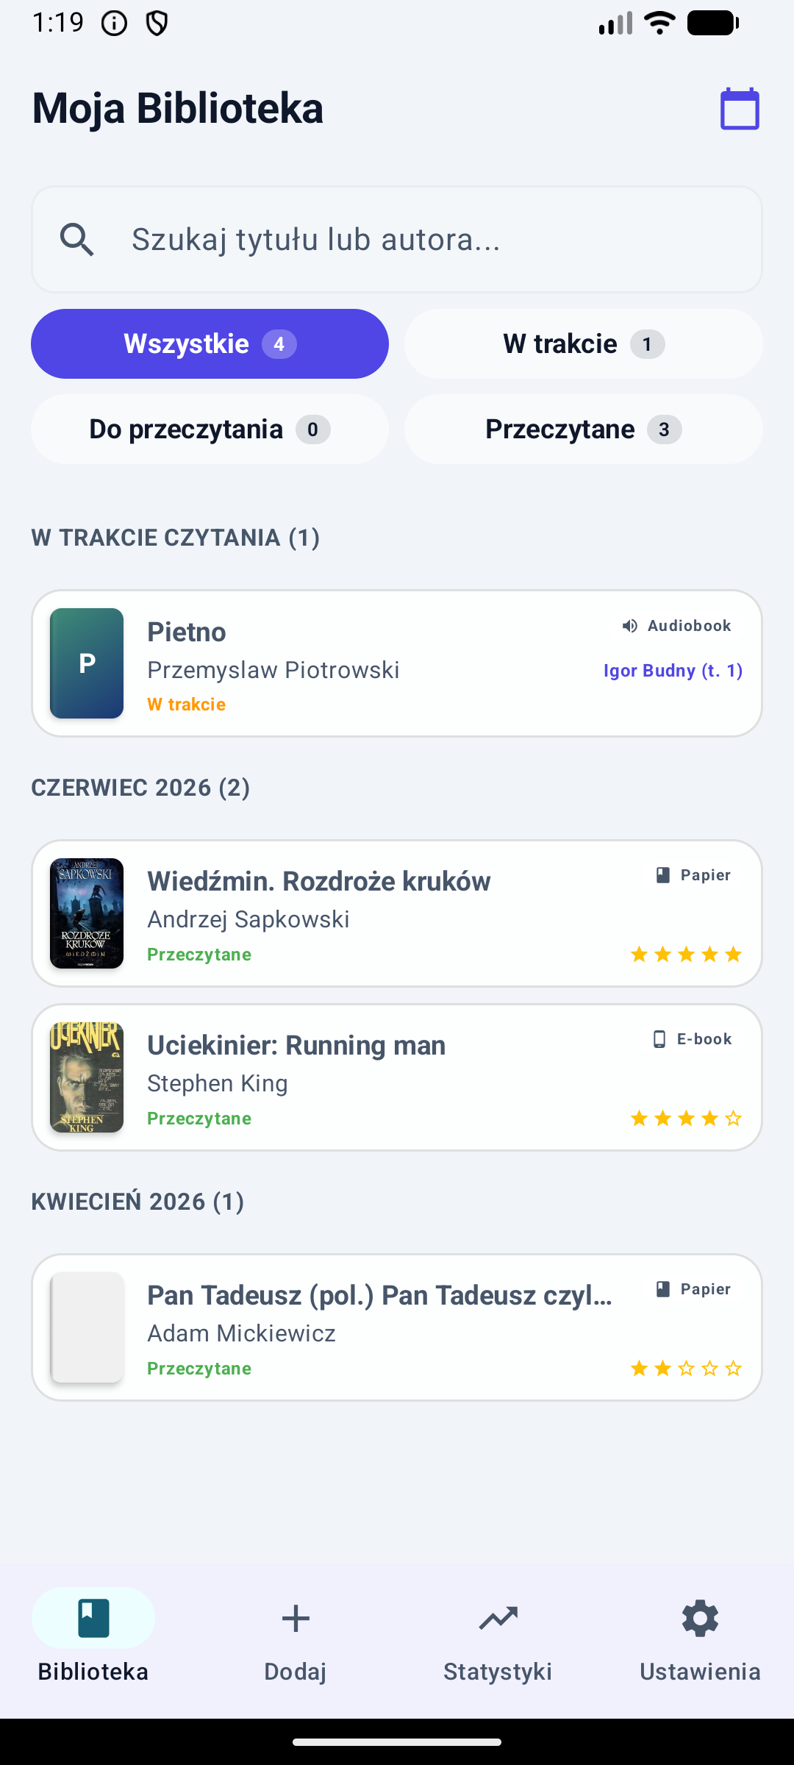Select the W trakcie filter chip
This screenshot has height=1765, width=794.
[x=584, y=344]
